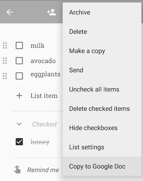
Task: Mark the eggplants checkbox
Action: coord(19,76)
